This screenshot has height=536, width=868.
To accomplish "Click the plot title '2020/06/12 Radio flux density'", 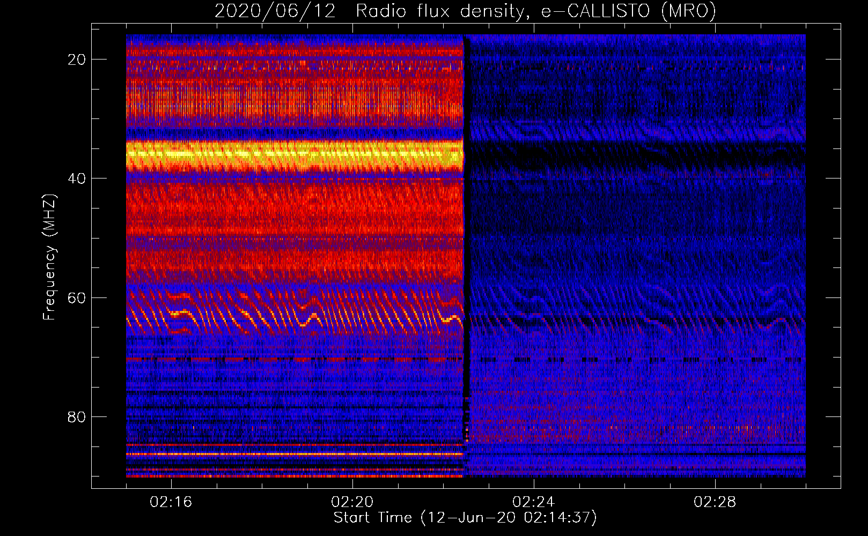I will [x=465, y=11].
